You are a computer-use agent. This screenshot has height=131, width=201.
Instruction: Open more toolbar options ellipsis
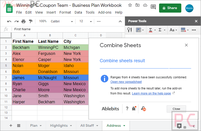[99, 21]
